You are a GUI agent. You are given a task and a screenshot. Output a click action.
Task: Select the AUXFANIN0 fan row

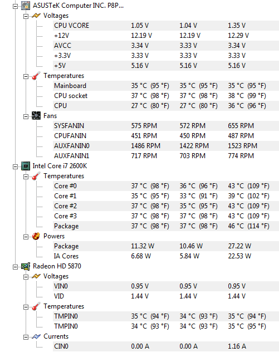pyautogui.click(x=166, y=146)
